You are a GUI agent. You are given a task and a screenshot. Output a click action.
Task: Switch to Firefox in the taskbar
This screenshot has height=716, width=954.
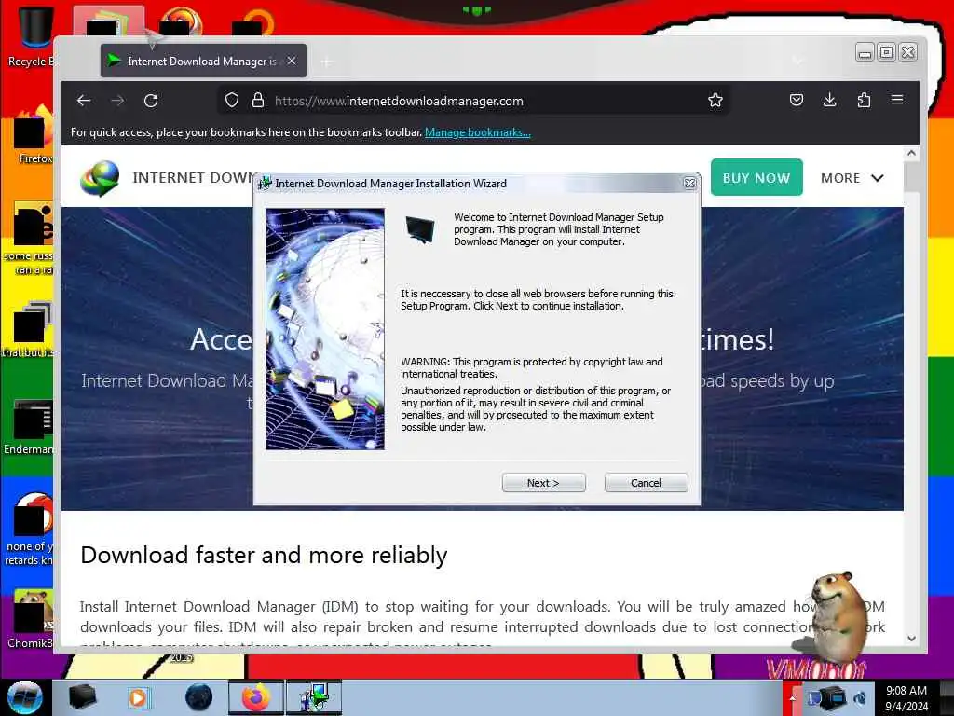pyautogui.click(x=255, y=697)
